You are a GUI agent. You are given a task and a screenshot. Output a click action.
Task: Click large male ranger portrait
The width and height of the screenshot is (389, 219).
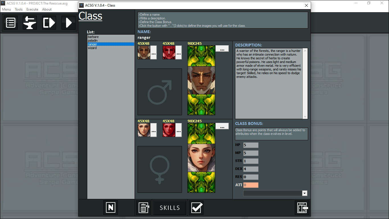pyautogui.click(x=201, y=80)
